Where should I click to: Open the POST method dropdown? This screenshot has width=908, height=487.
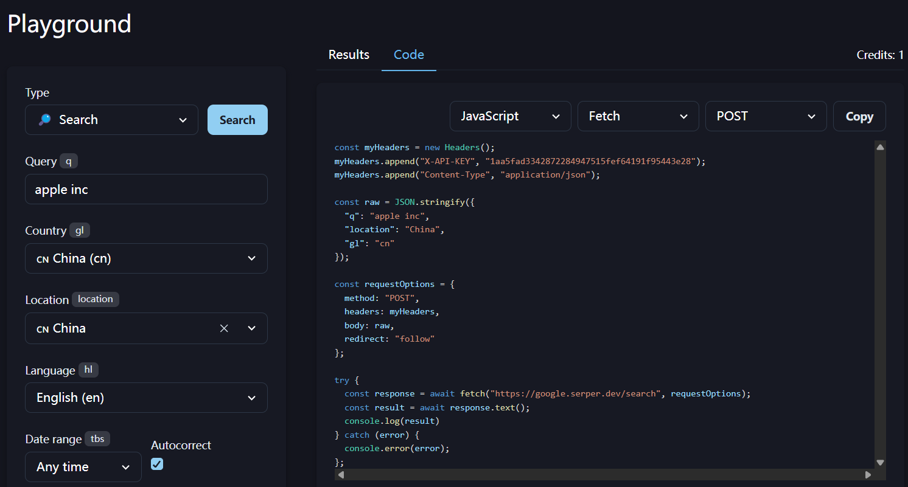pyautogui.click(x=766, y=116)
